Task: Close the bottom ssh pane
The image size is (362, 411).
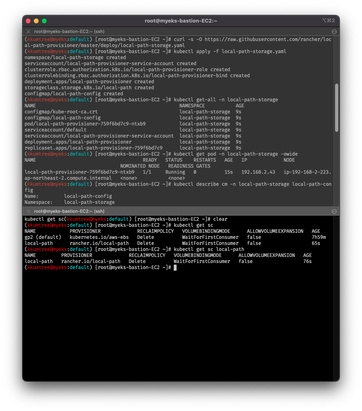Action: point(28,211)
